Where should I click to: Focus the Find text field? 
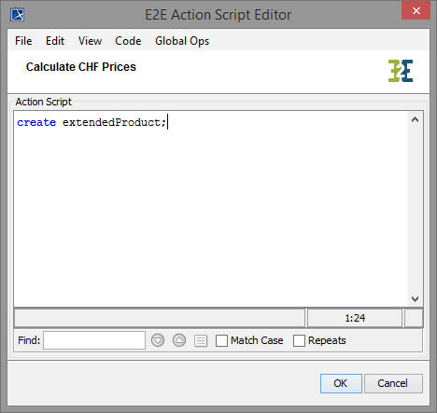[x=94, y=340]
